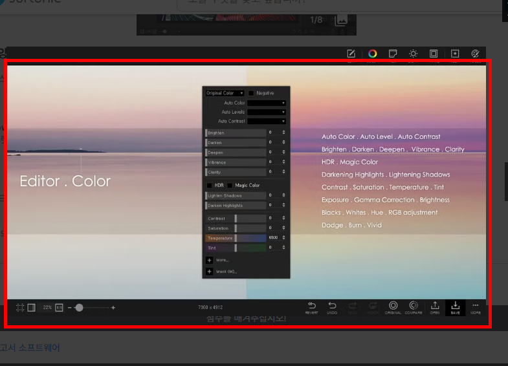The height and width of the screenshot is (366, 508).
Task: Open the Tools palette-brush icon tab
Action: tap(475, 54)
